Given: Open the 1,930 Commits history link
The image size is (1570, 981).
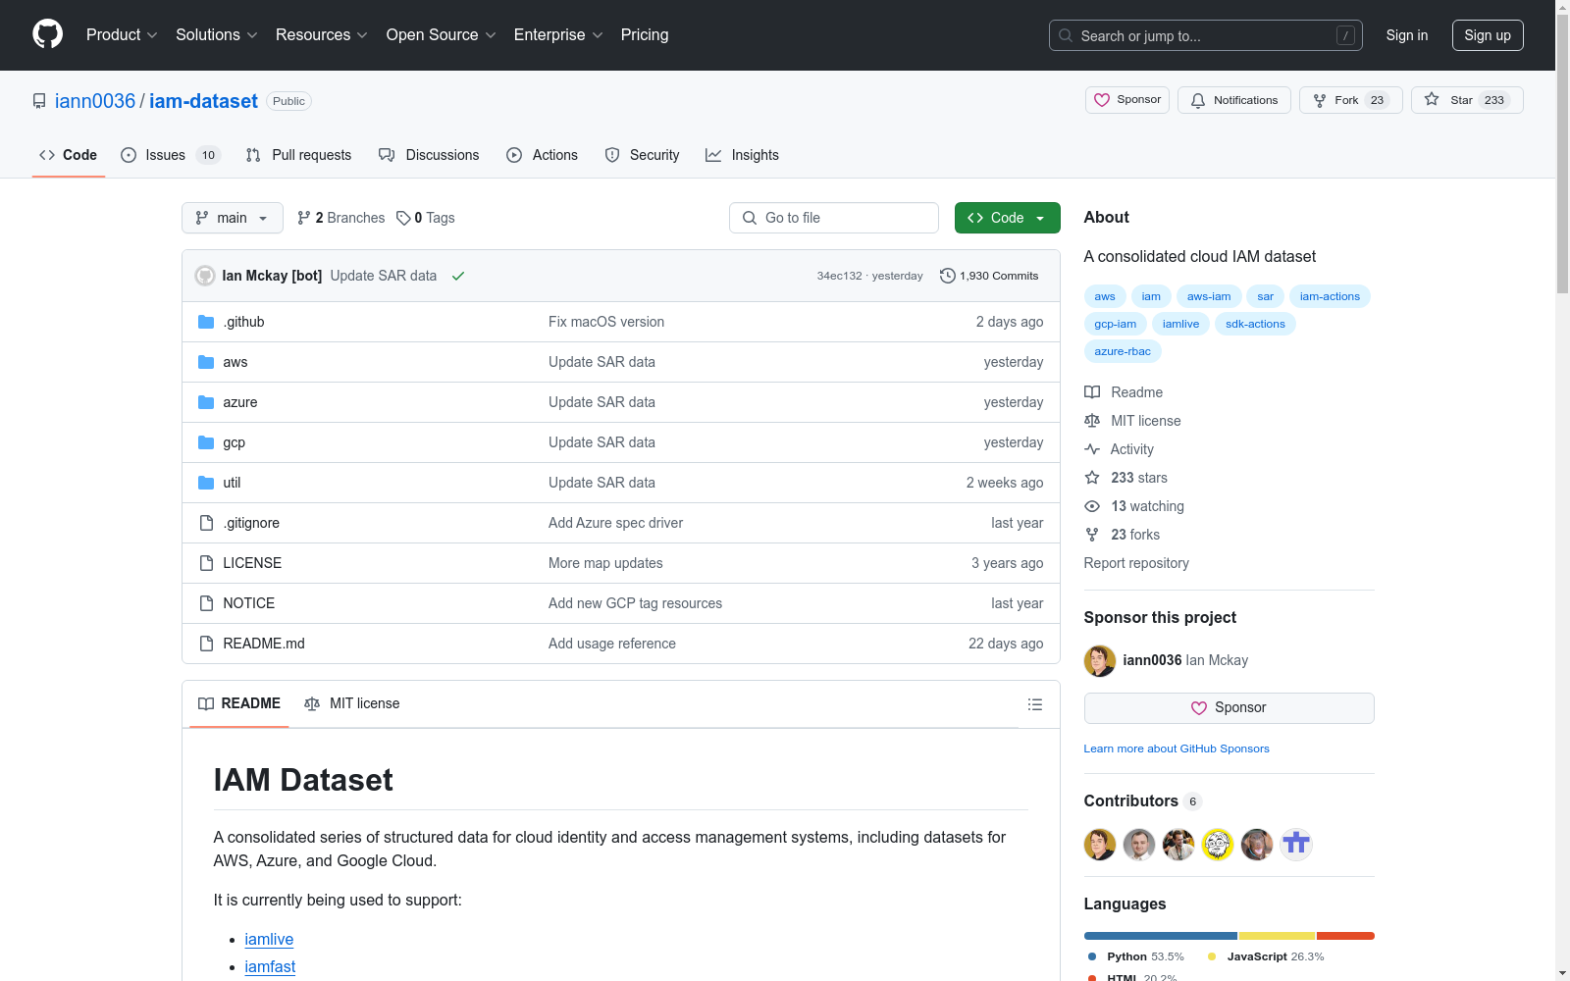Looking at the screenshot, I should coord(989,276).
